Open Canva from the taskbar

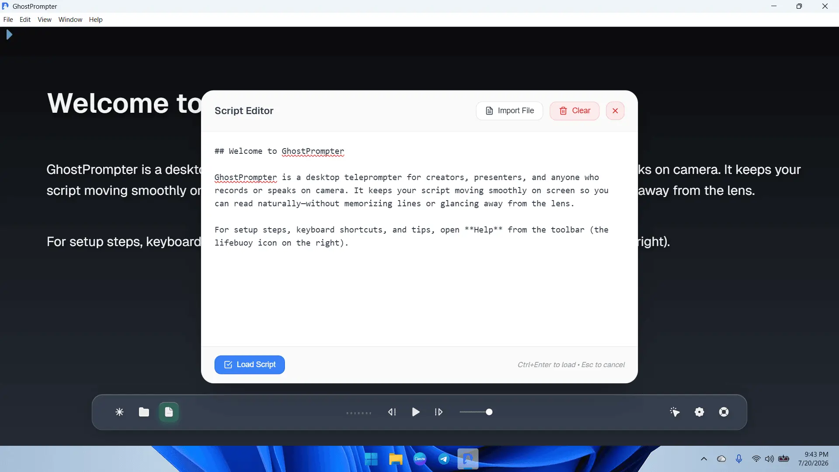420,459
